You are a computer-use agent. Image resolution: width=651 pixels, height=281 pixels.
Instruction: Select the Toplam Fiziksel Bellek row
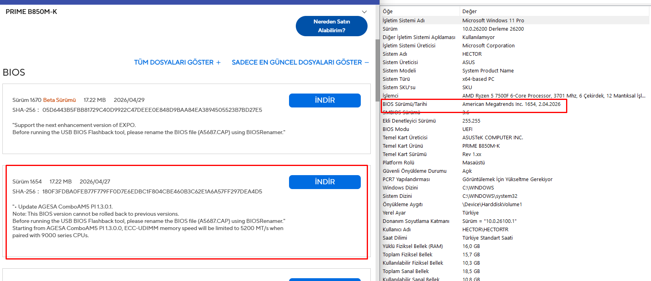click(515, 254)
